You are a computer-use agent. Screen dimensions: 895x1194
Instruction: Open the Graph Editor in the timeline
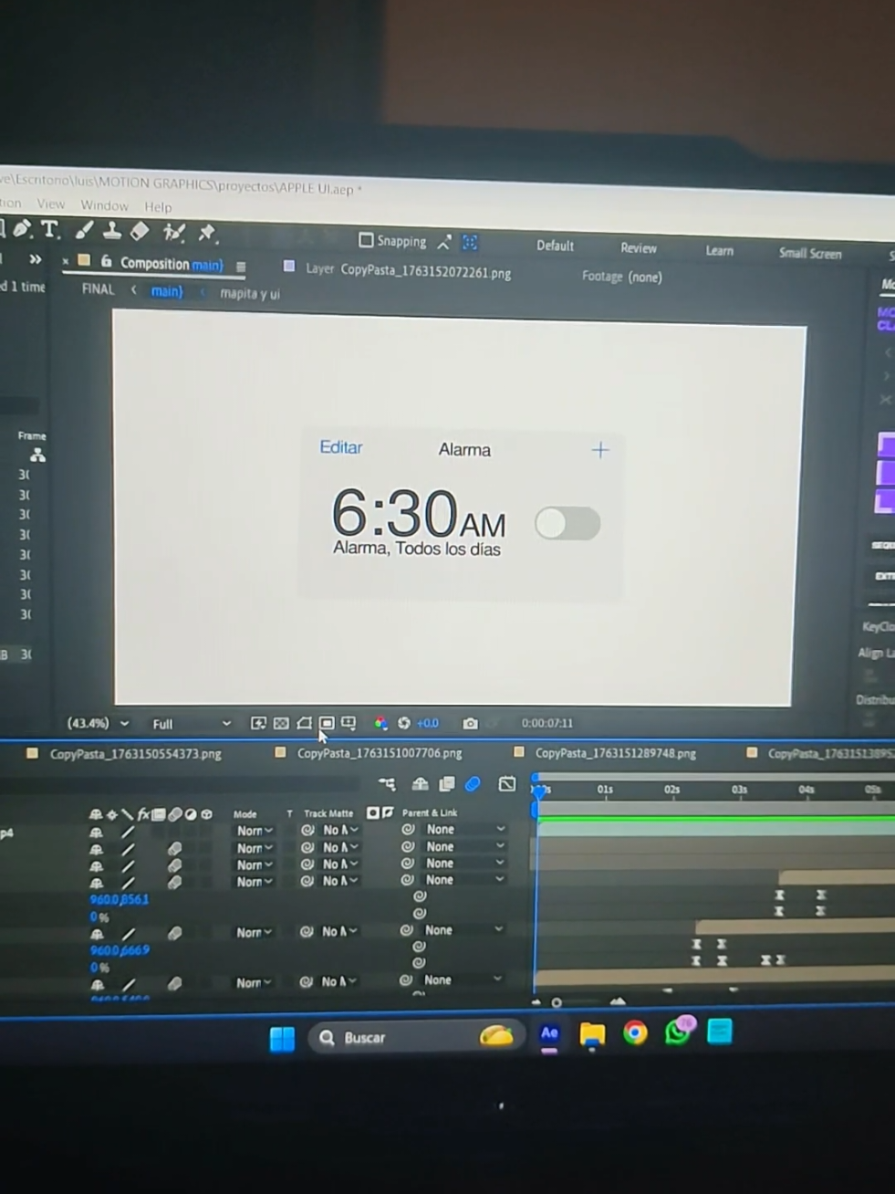(507, 784)
